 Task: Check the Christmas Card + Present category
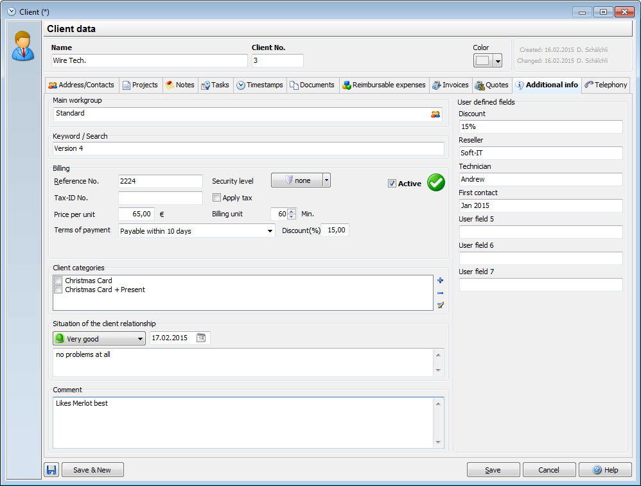pyautogui.click(x=58, y=290)
